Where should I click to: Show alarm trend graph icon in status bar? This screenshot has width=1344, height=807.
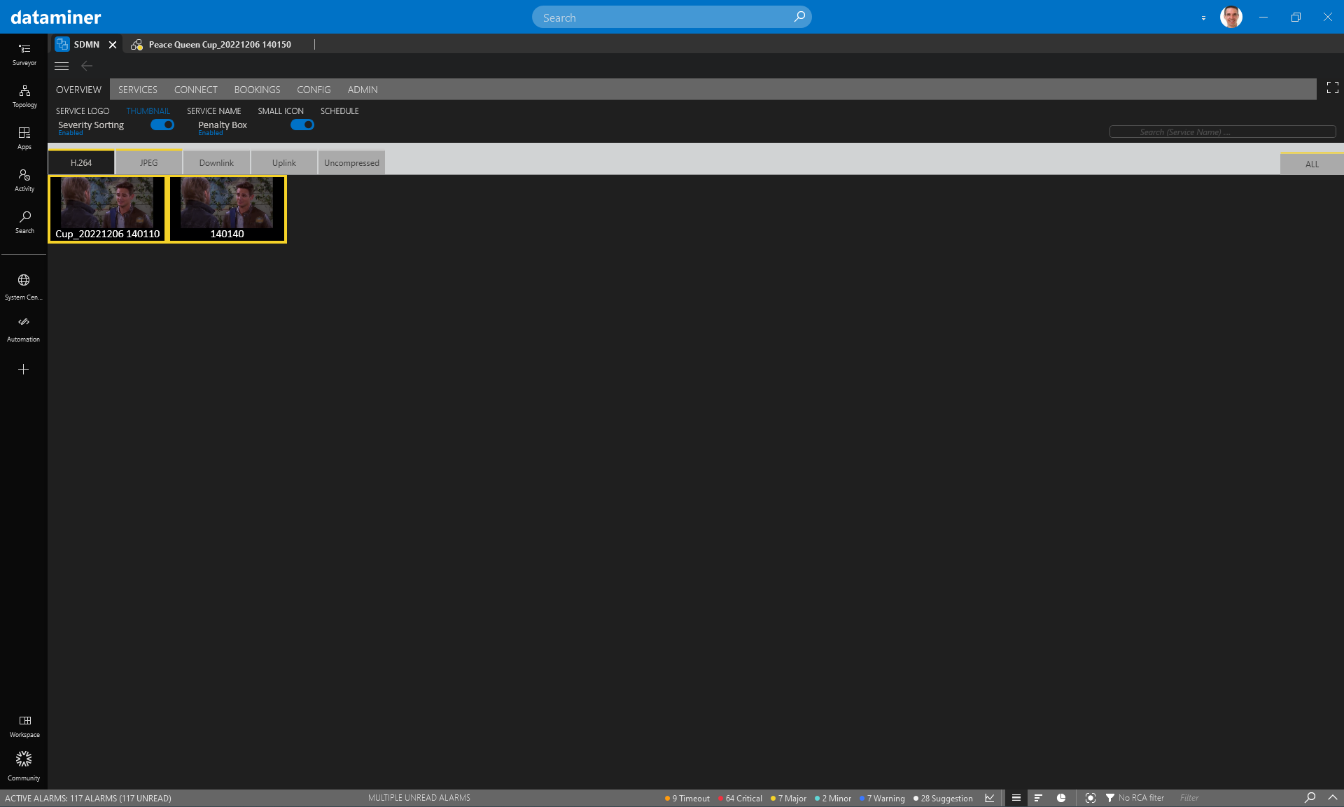[990, 798]
